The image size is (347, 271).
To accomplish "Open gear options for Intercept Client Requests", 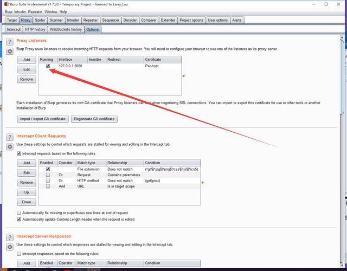I will pyautogui.click(x=10, y=147).
